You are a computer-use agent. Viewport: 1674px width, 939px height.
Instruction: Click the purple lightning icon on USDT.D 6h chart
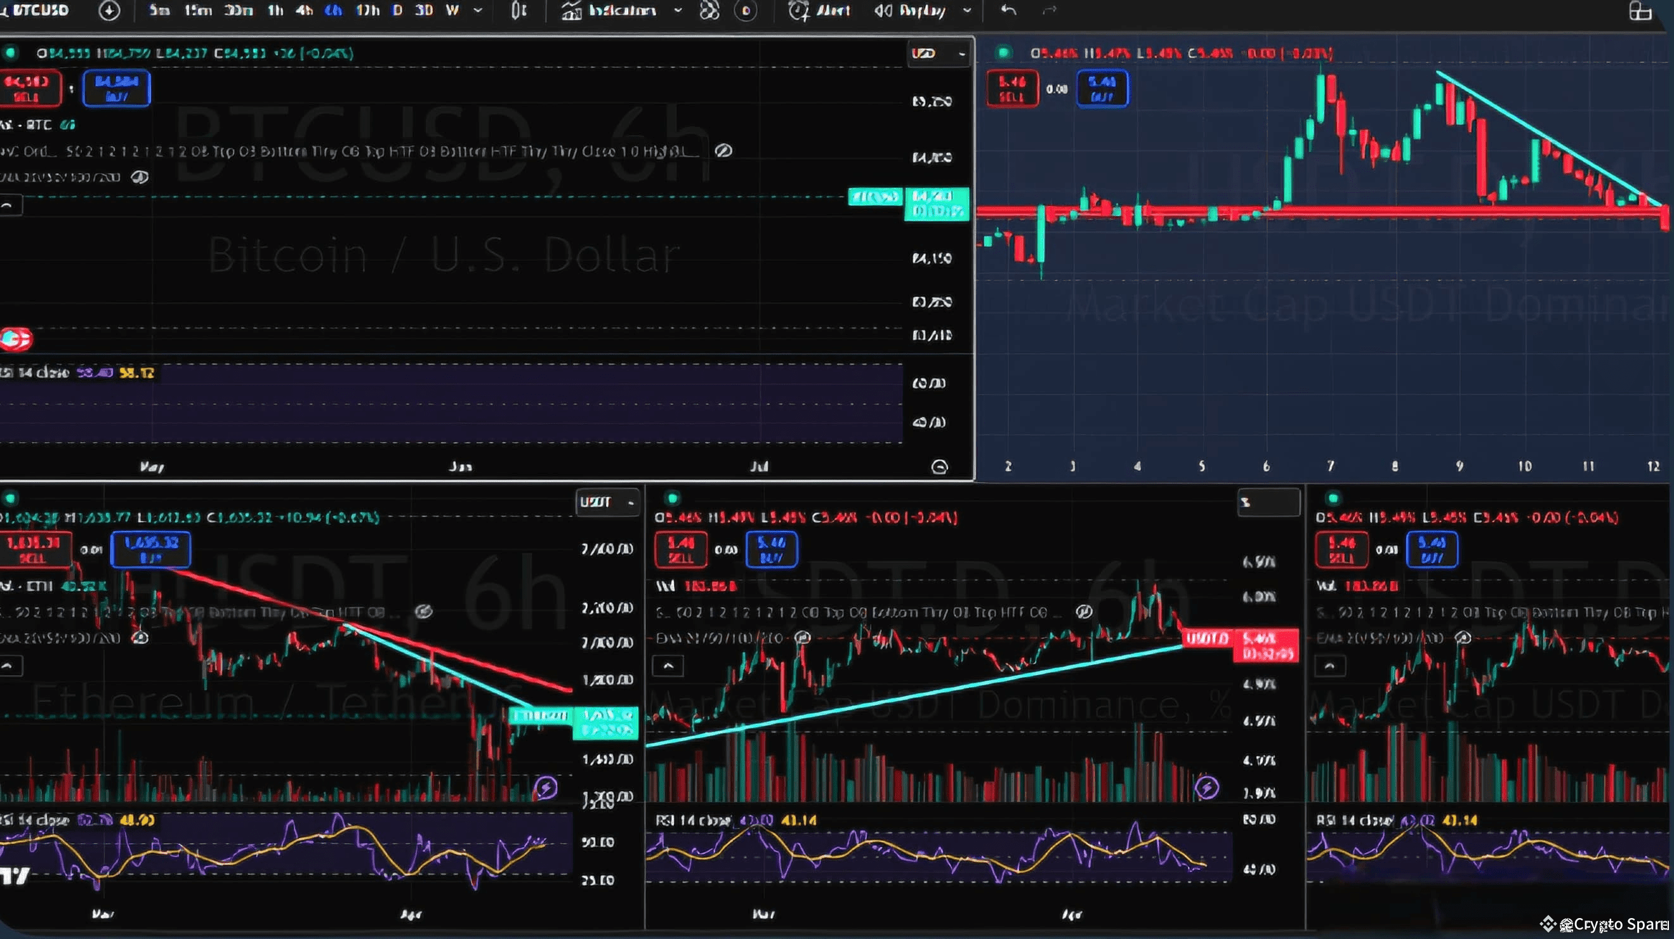tap(1207, 787)
